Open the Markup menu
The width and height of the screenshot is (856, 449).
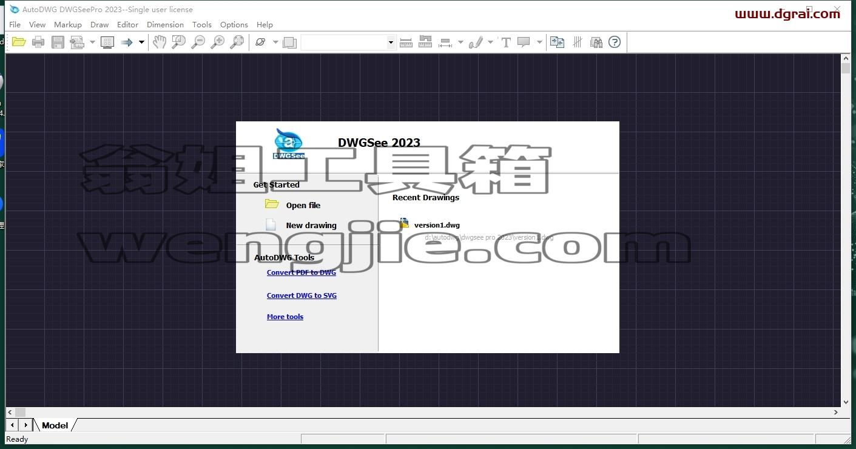pos(68,25)
